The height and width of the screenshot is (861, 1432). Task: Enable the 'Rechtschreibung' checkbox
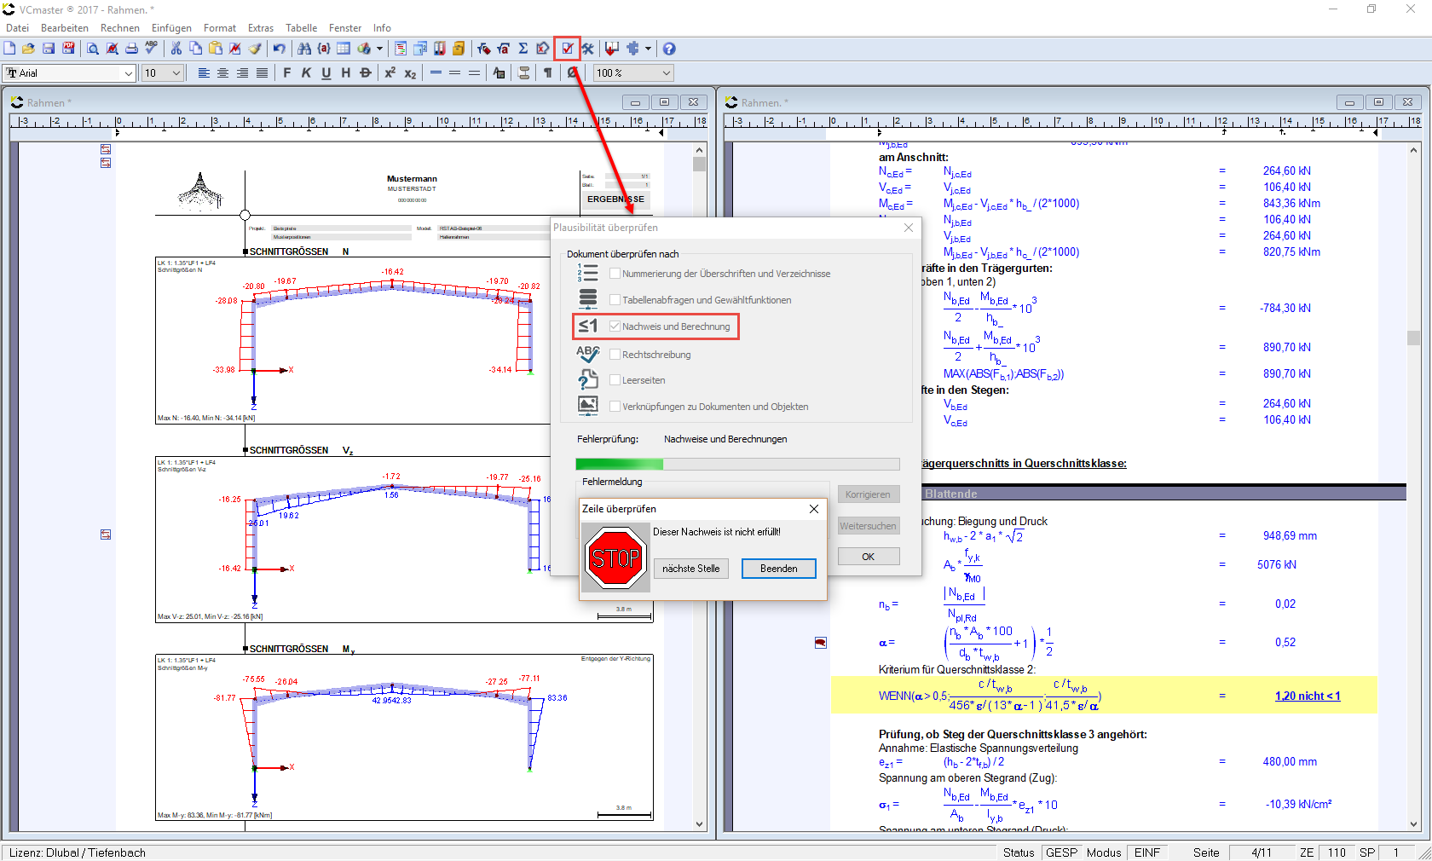[x=615, y=355]
